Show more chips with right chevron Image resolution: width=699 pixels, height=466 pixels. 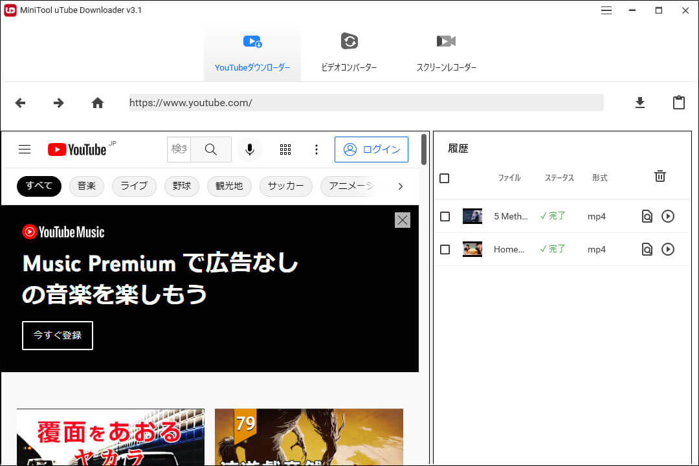[401, 186]
